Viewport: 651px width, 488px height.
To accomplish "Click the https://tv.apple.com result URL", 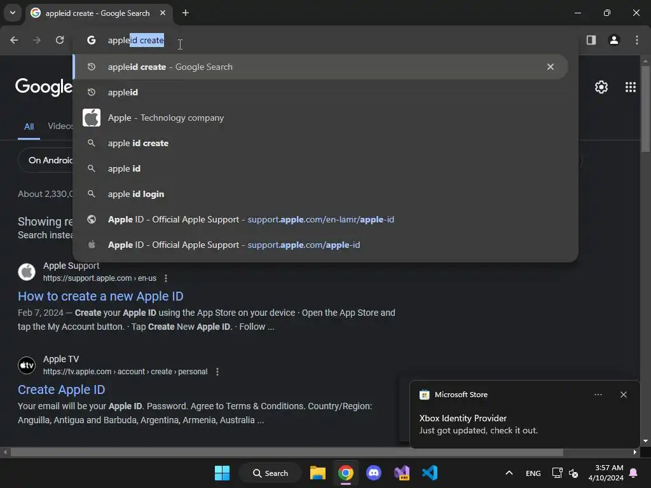I will tap(125, 372).
